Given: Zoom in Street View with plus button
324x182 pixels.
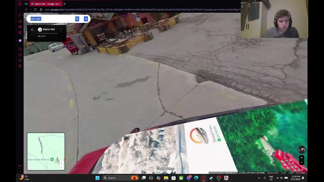Looking at the screenshot, I should pyautogui.click(x=301, y=158).
